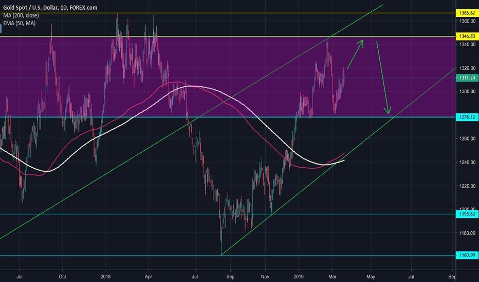Select the green downward arrow drawing on chart
479x282 pixels.
pyautogui.click(x=384, y=77)
